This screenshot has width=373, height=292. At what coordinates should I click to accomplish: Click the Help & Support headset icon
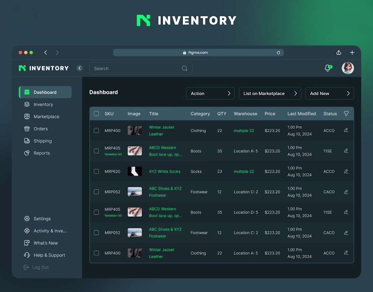pyautogui.click(x=27, y=255)
